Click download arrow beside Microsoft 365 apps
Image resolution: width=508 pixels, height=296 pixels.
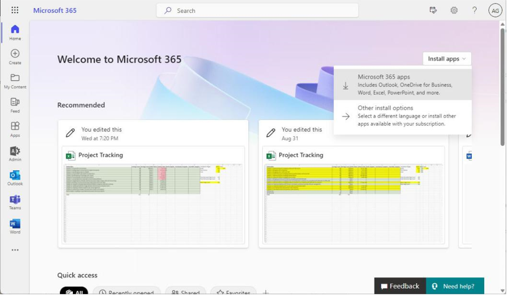(x=345, y=86)
